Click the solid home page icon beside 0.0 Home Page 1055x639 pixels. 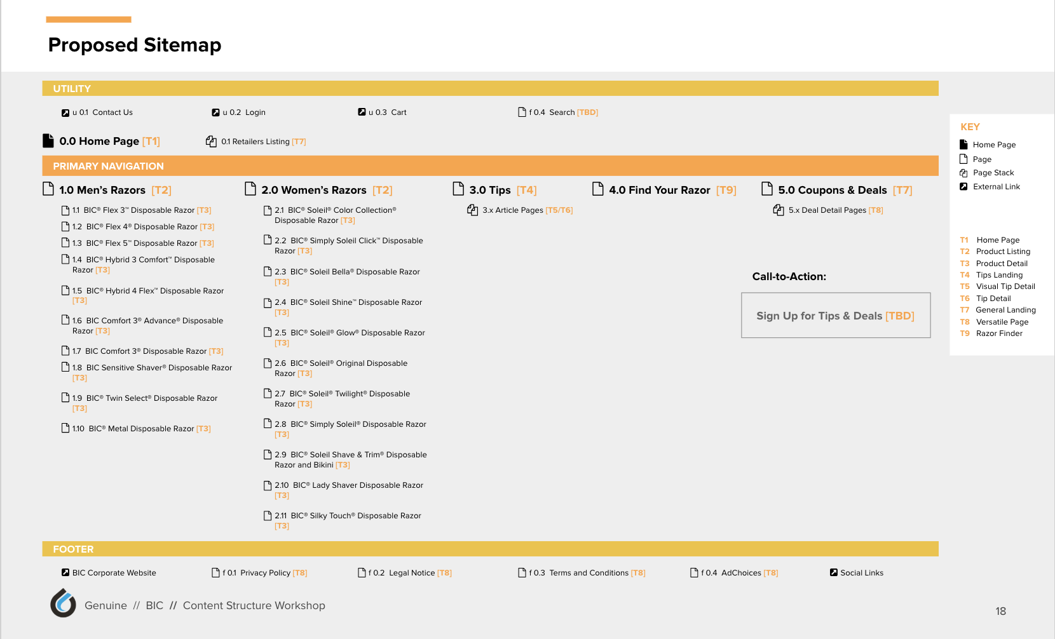pyautogui.click(x=48, y=140)
